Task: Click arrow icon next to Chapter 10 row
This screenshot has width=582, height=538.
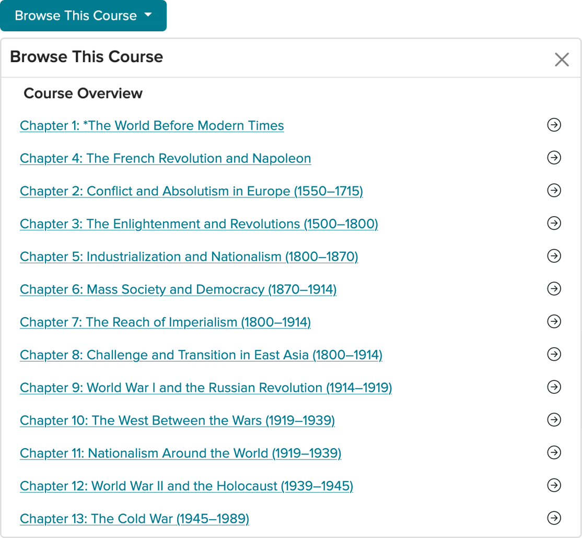Action: click(554, 420)
